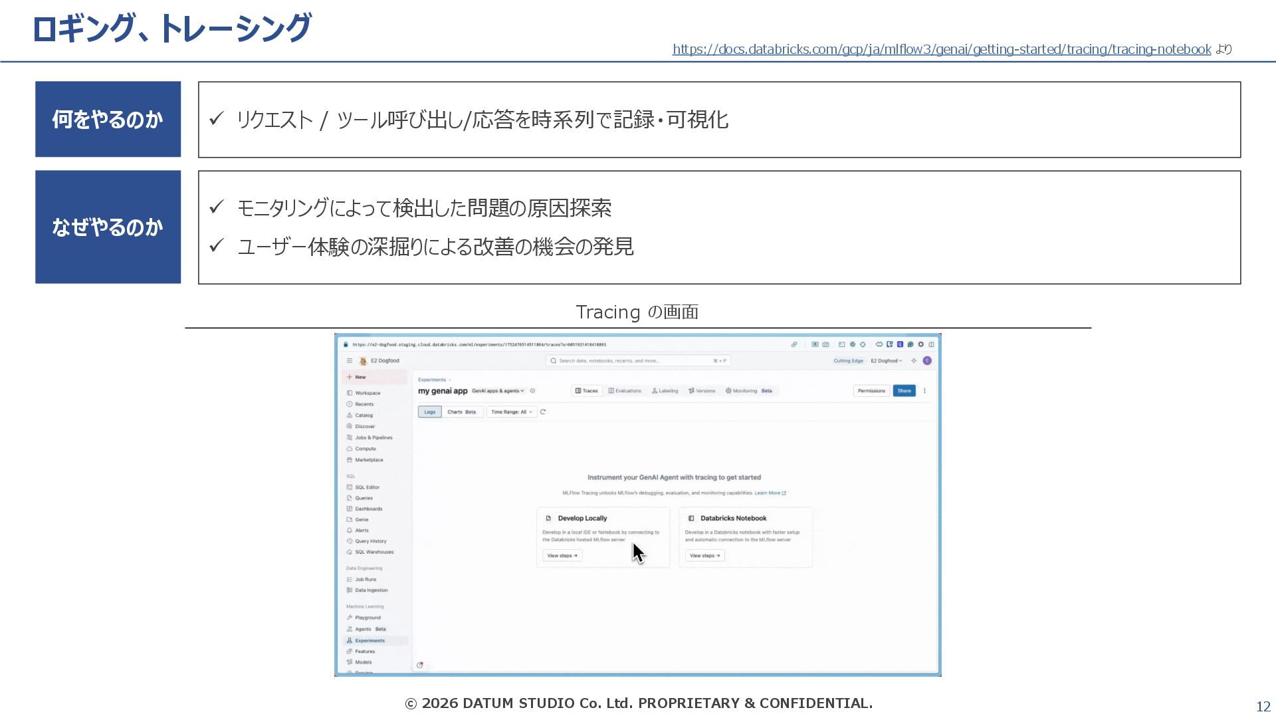The image size is (1276, 718).
Task: Open the docs.databricks.com tracing notebook link
Action: [941, 49]
